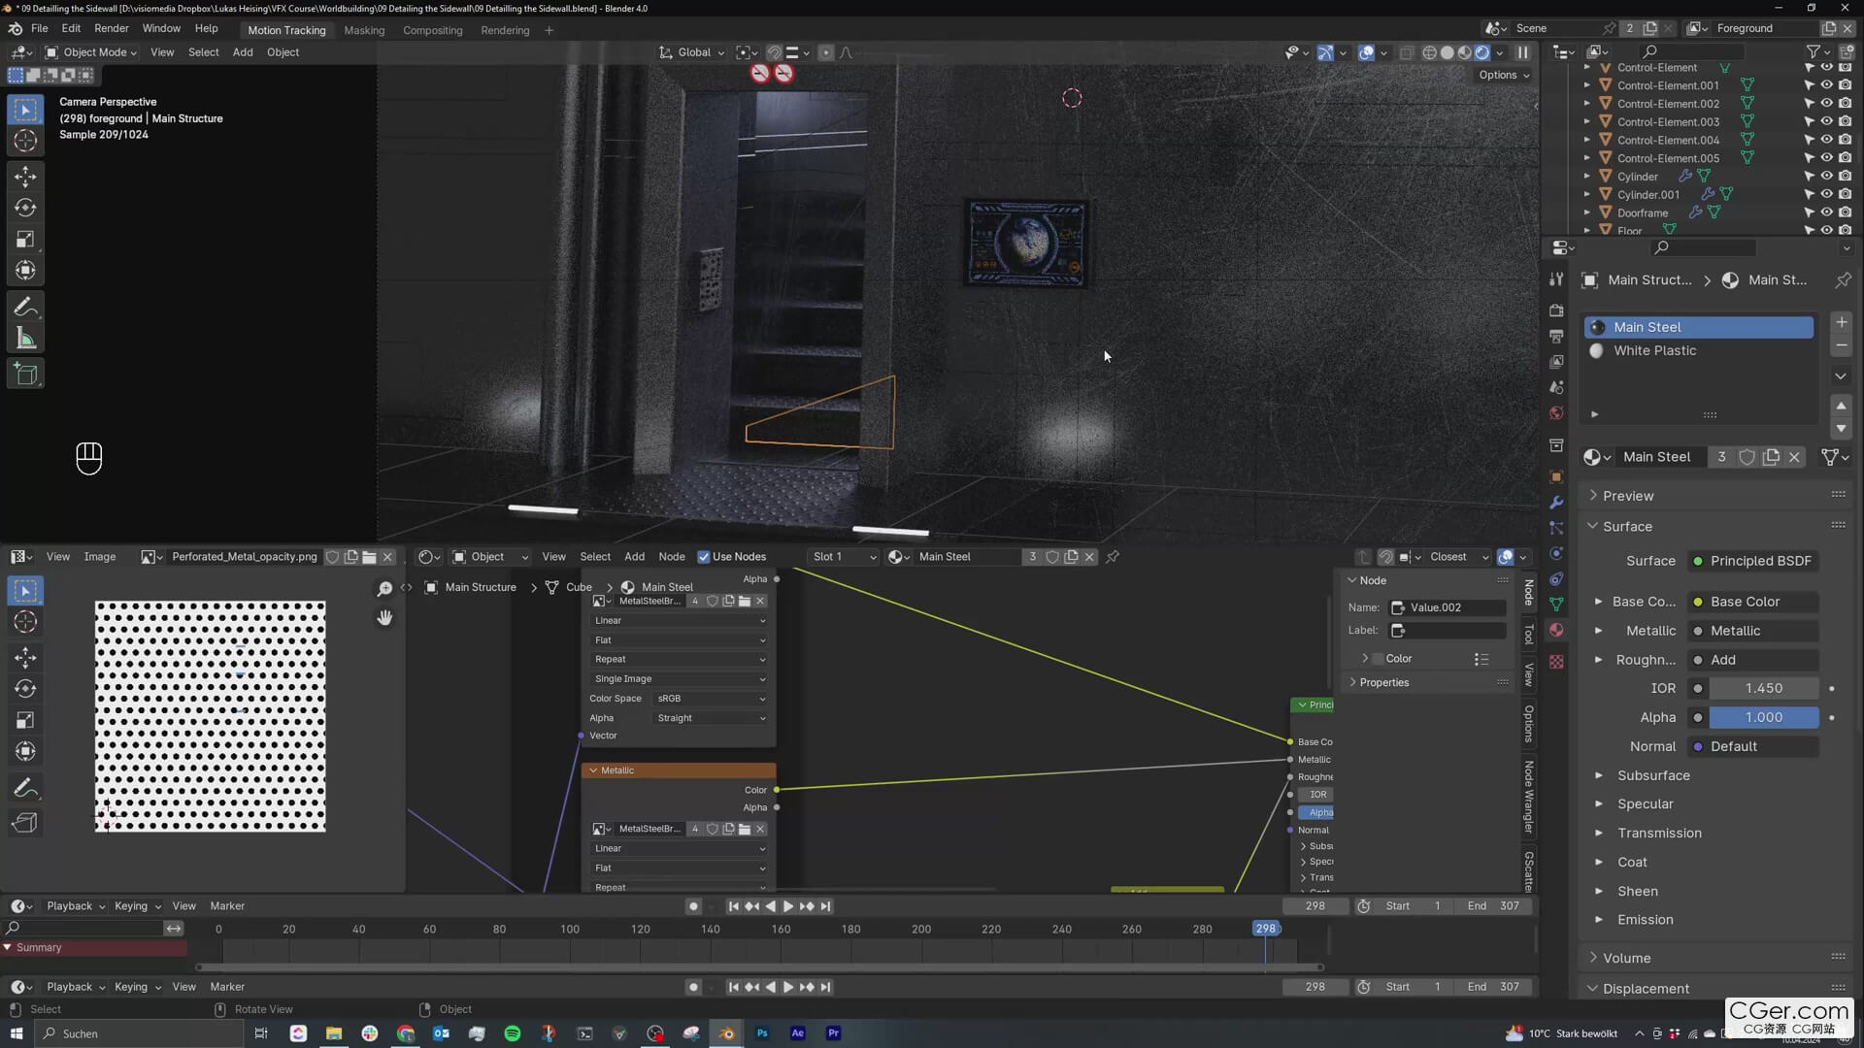The image size is (1864, 1048).
Task: Open the Texture properties tab
Action: tap(1556, 662)
